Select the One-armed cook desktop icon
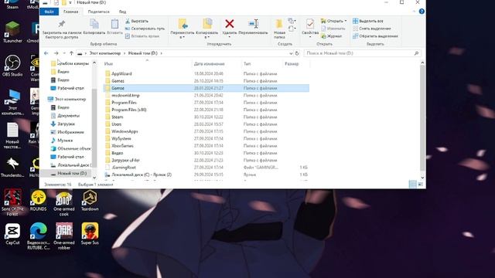Image resolution: width=495 pixels, height=278 pixels. (64, 202)
